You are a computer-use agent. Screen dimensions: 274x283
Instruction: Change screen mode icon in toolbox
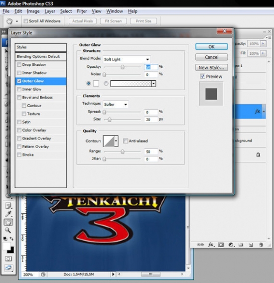(8, 268)
